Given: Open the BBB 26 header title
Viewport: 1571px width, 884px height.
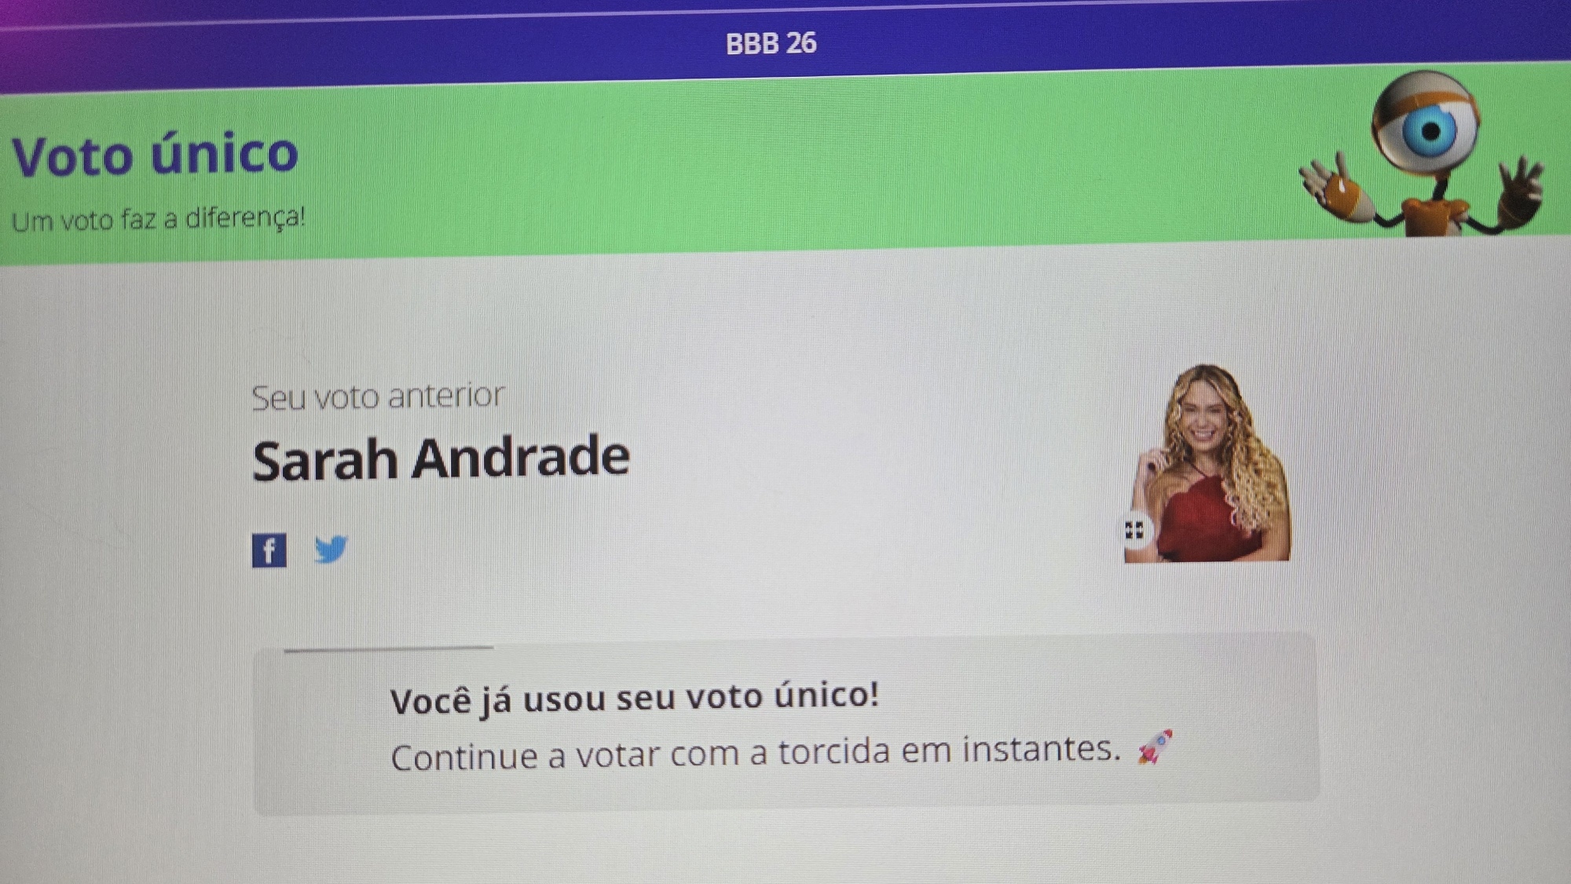Looking at the screenshot, I should click(771, 43).
